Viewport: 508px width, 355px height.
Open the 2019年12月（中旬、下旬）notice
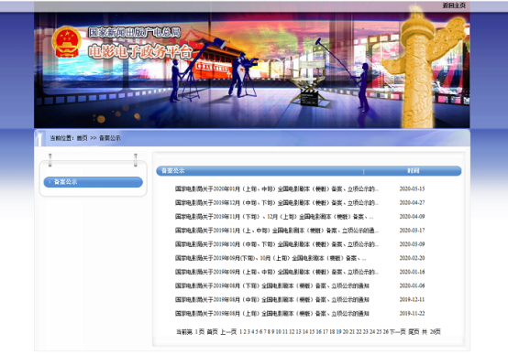click(277, 203)
